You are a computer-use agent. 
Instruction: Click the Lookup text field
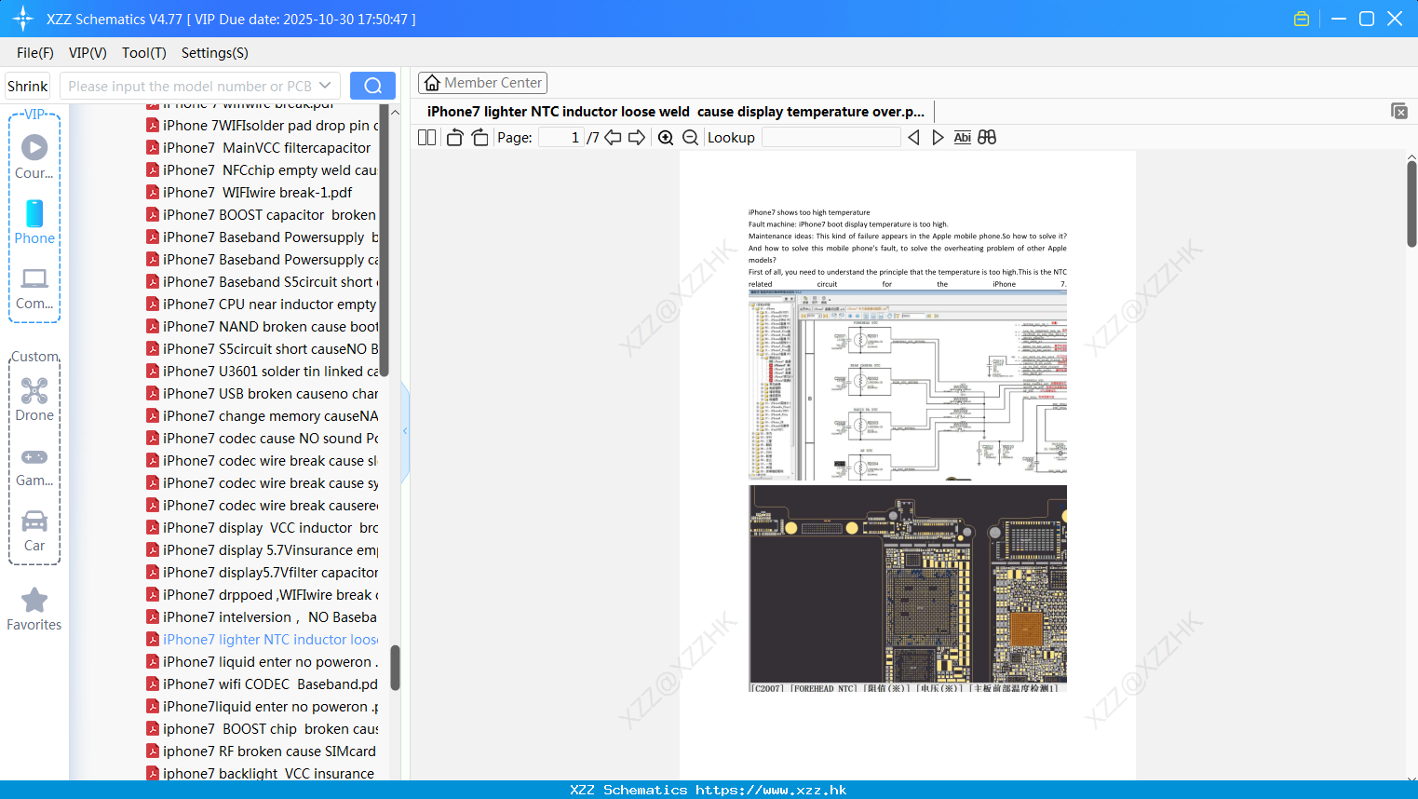pos(831,137)
